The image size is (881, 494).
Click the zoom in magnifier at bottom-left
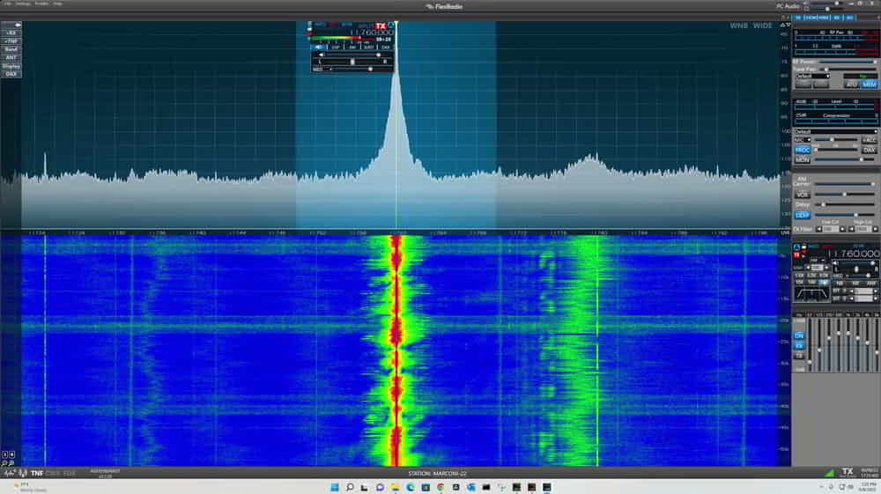(11, 463)
